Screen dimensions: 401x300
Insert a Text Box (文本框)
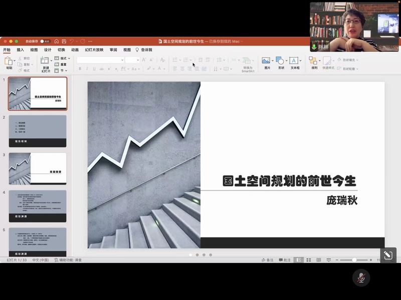point(294,61)
